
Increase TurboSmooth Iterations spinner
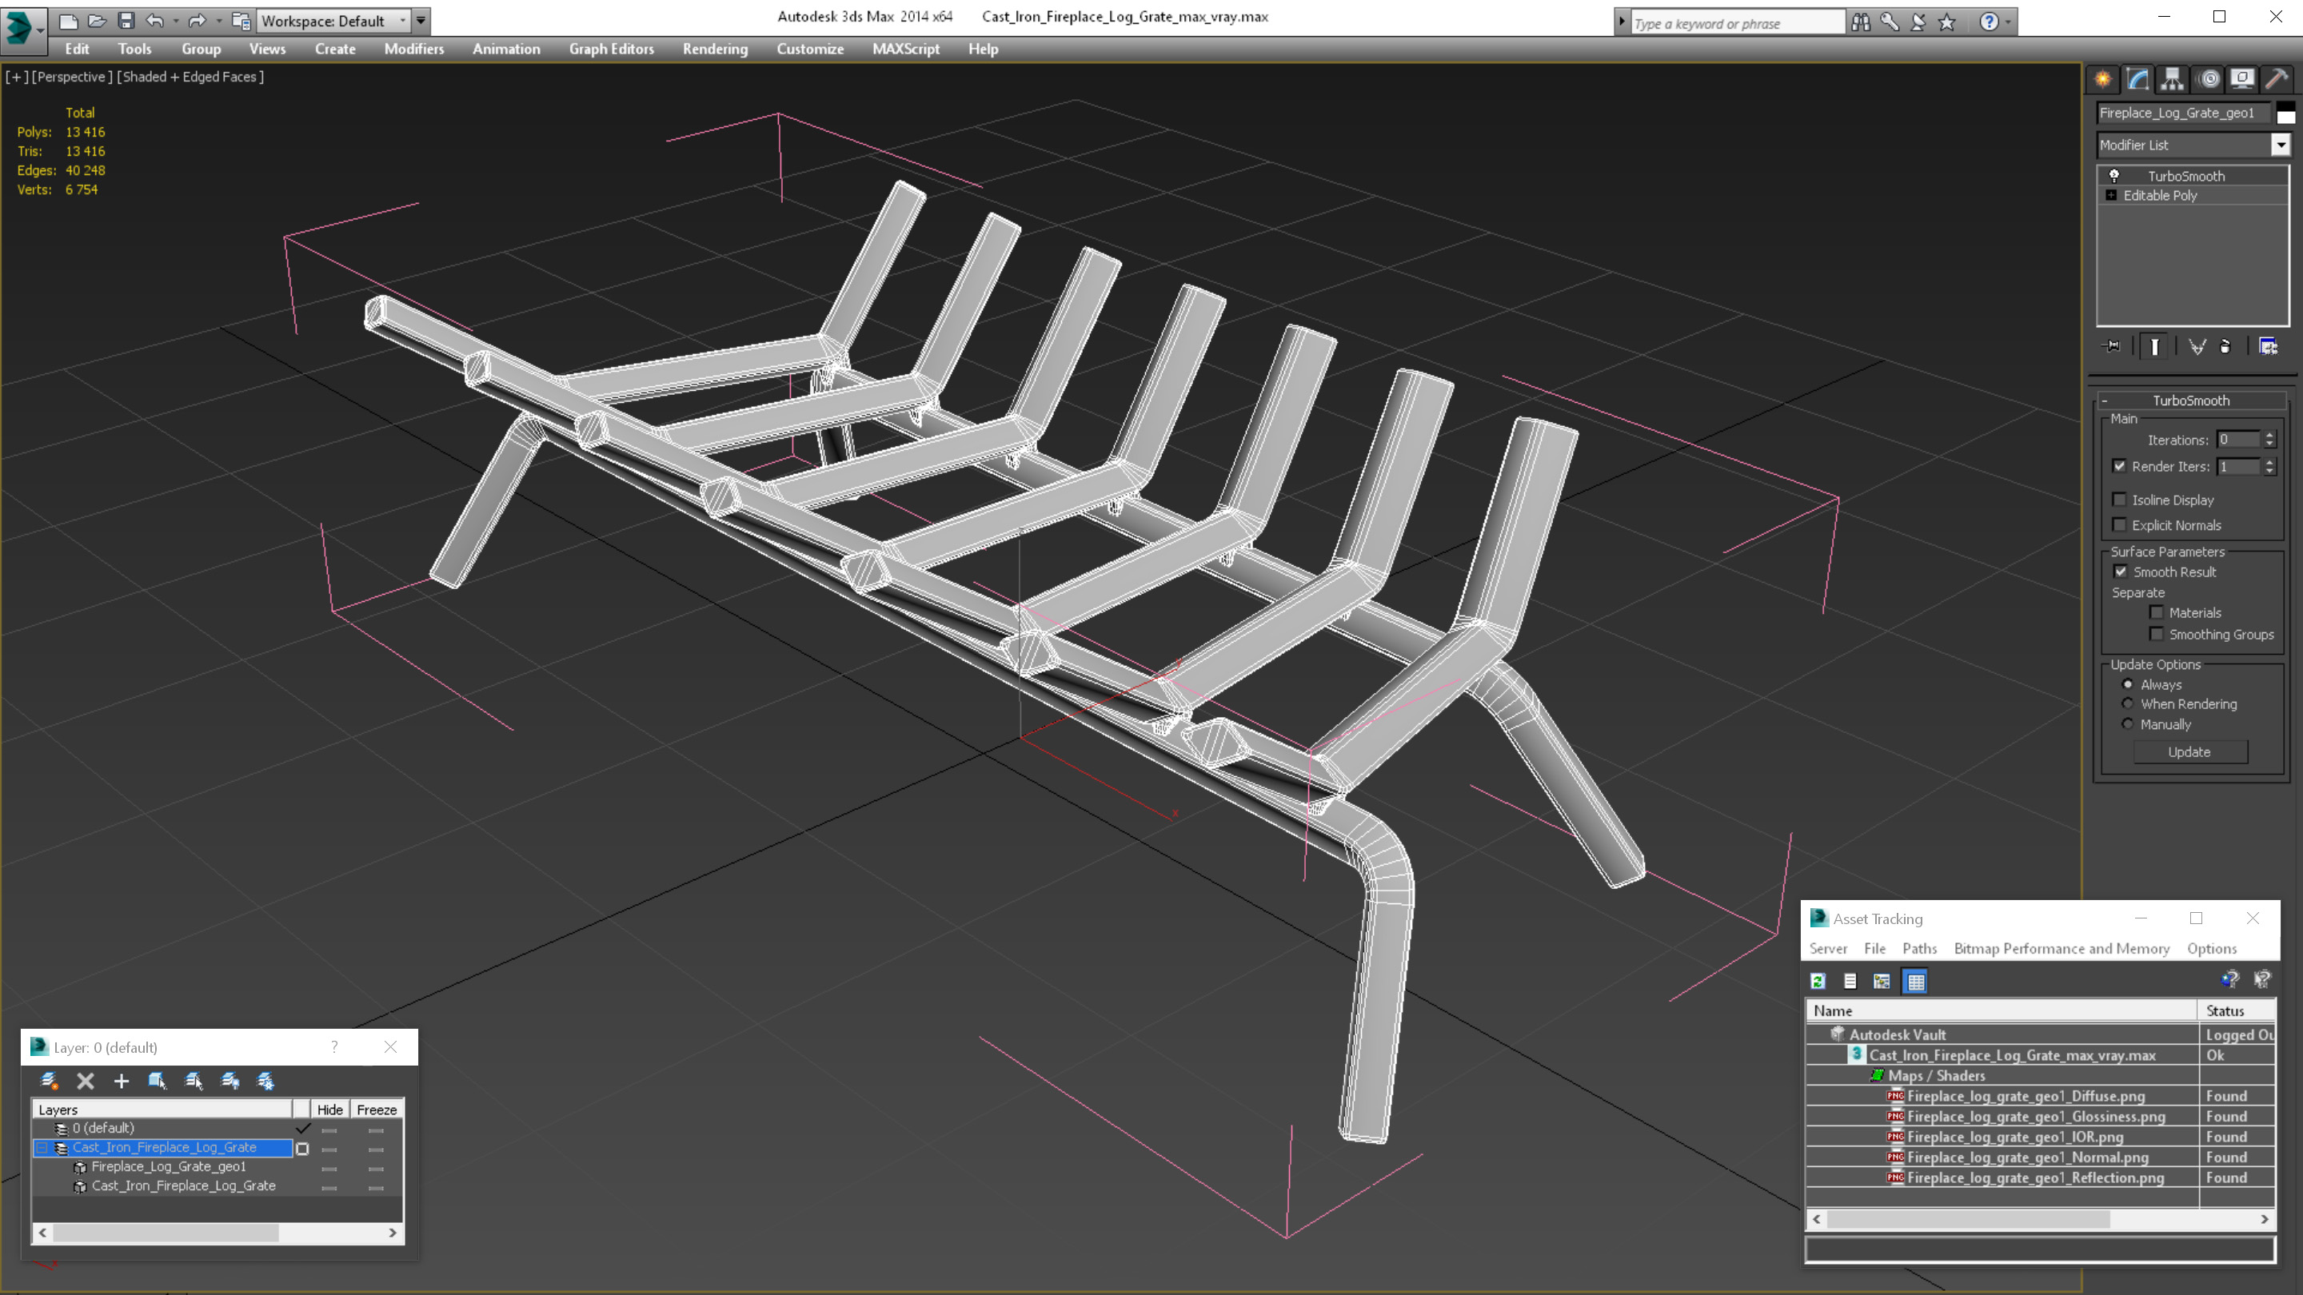pyautogui.click(x=2269, y=435)
